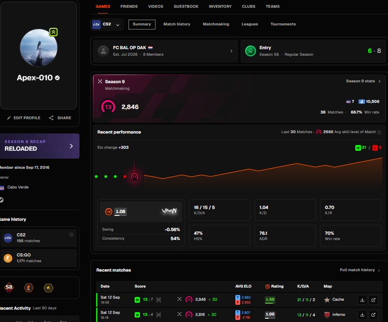Click the 58 season badge icon
The height and width of the screenshot is (322, 388).
pyautogui.click(x=9, y=288)
